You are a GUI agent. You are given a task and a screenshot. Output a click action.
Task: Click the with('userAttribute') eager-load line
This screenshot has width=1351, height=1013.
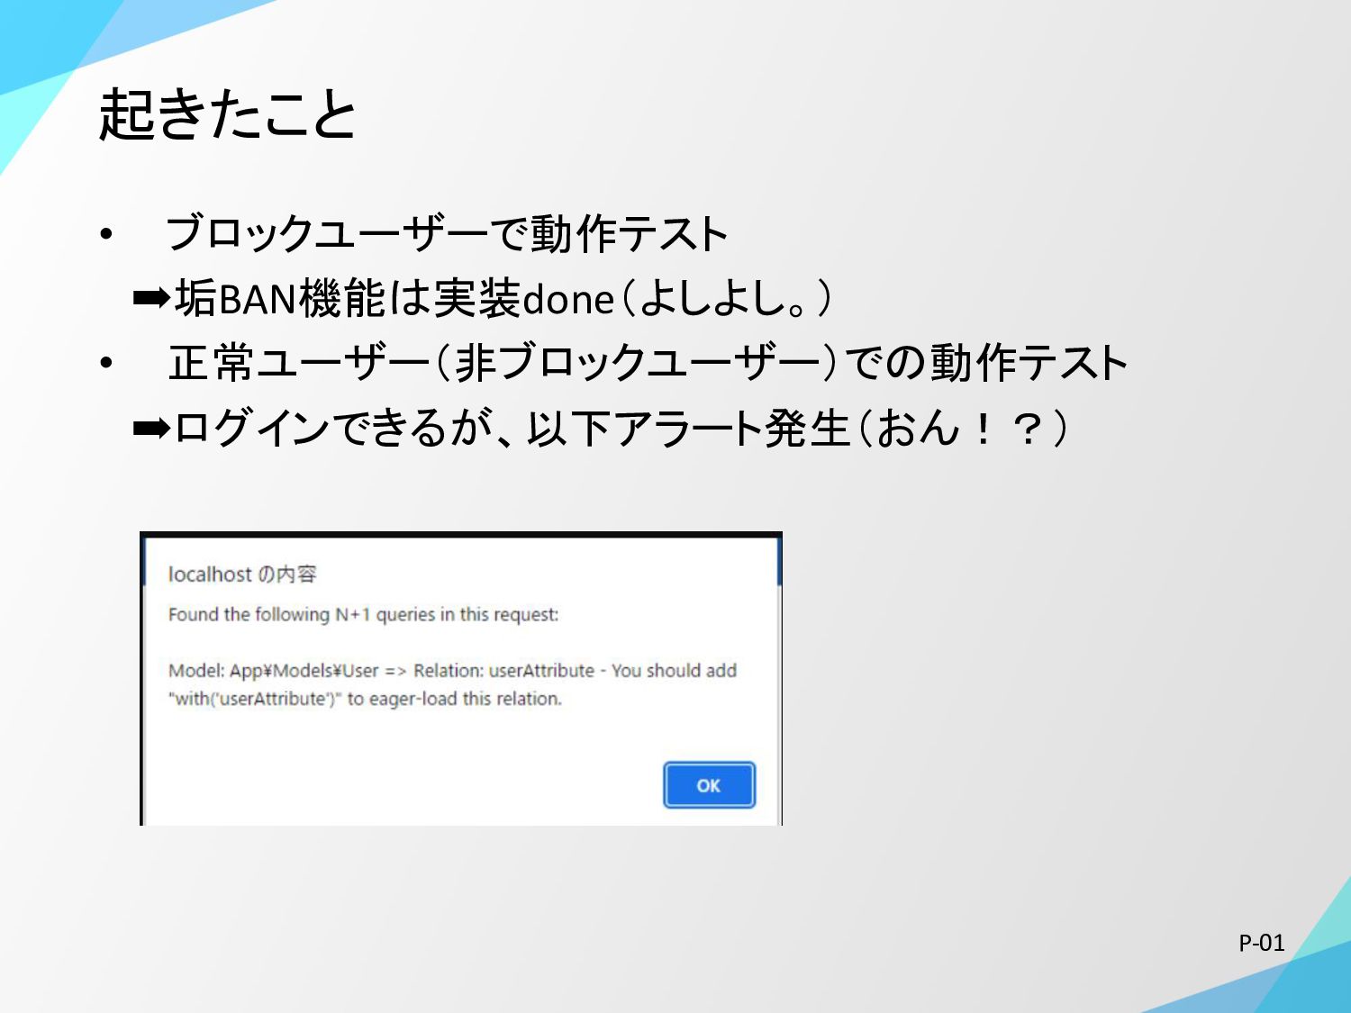[365, 698]
